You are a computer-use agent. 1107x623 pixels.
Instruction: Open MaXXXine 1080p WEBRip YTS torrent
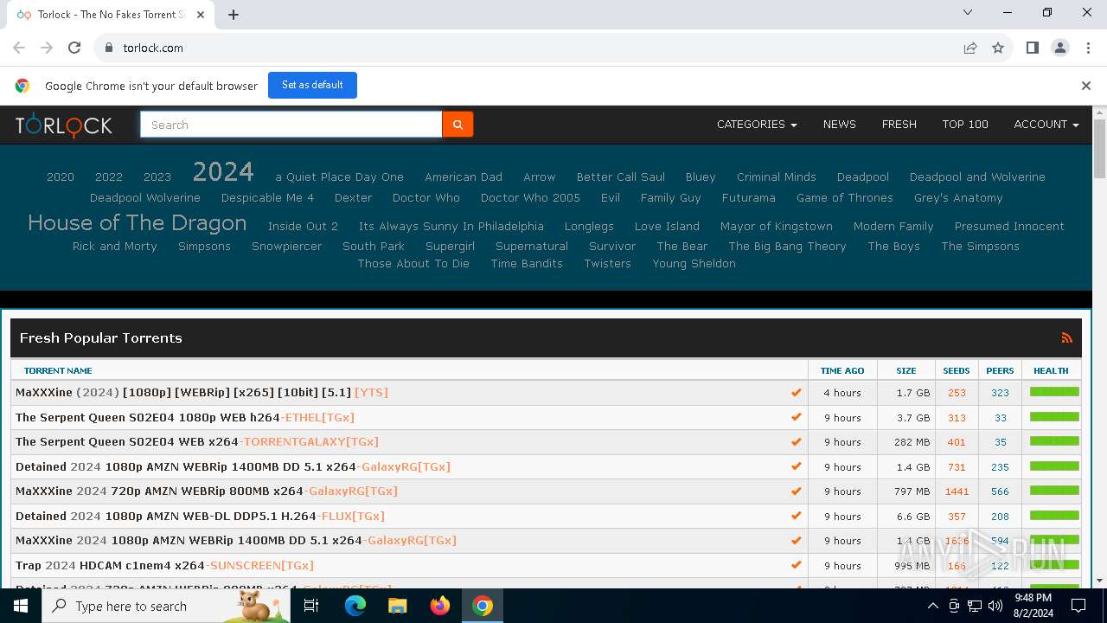click(x=202, y=393)
